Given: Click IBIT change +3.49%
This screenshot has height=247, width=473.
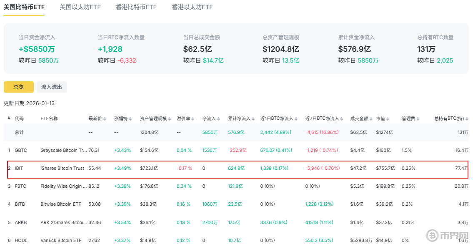Looking at the screenshot, I should click(x=123, y=168).
